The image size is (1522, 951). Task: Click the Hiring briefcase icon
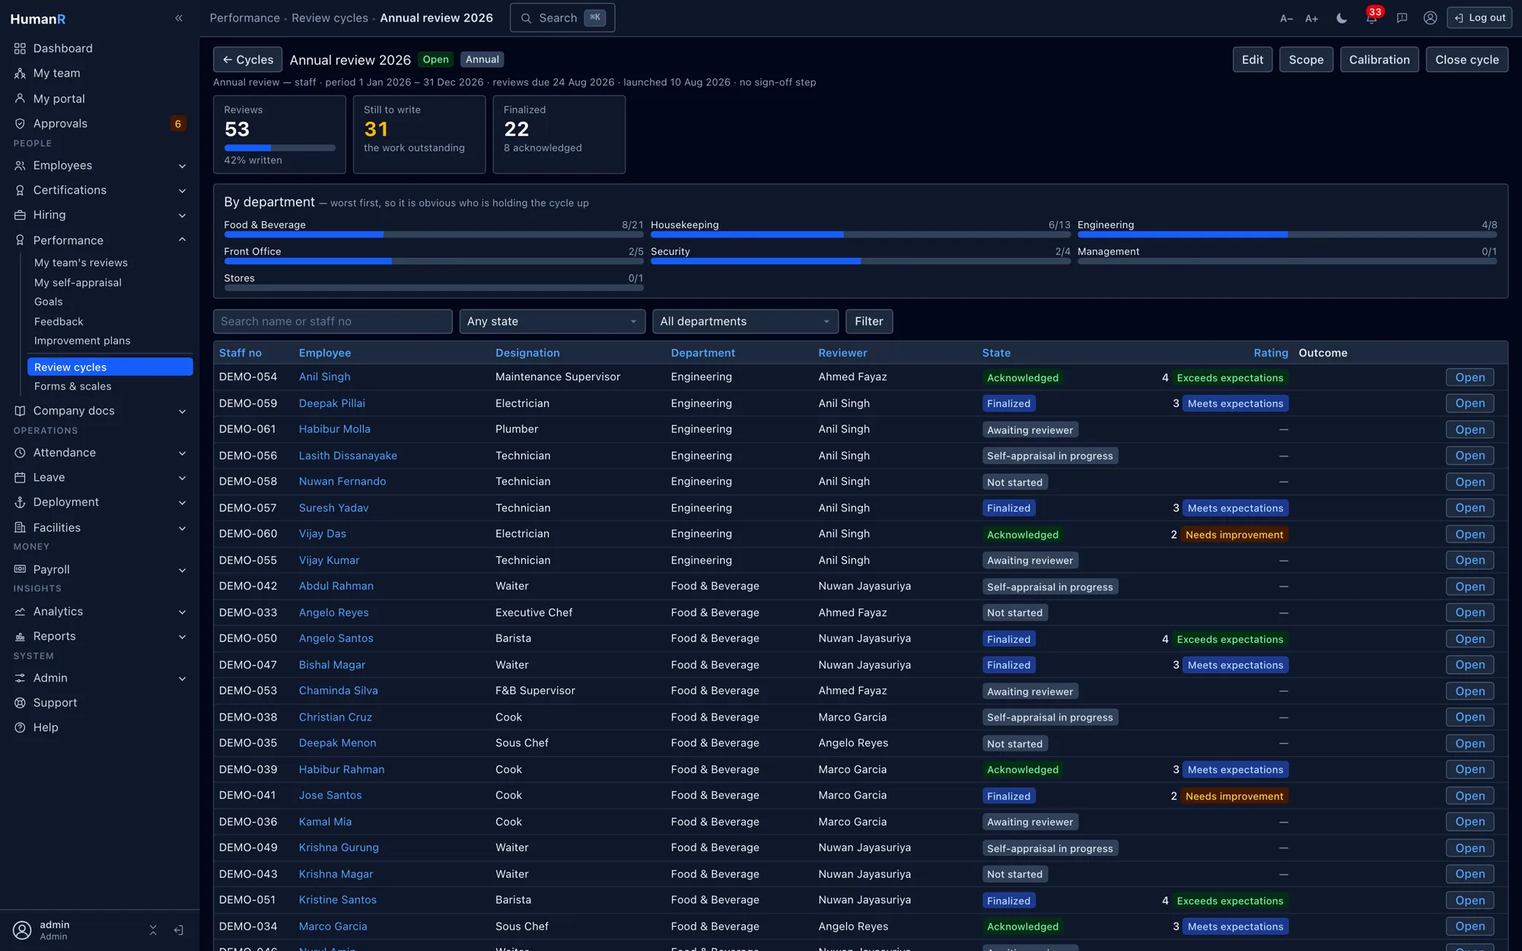pos(20,215)
